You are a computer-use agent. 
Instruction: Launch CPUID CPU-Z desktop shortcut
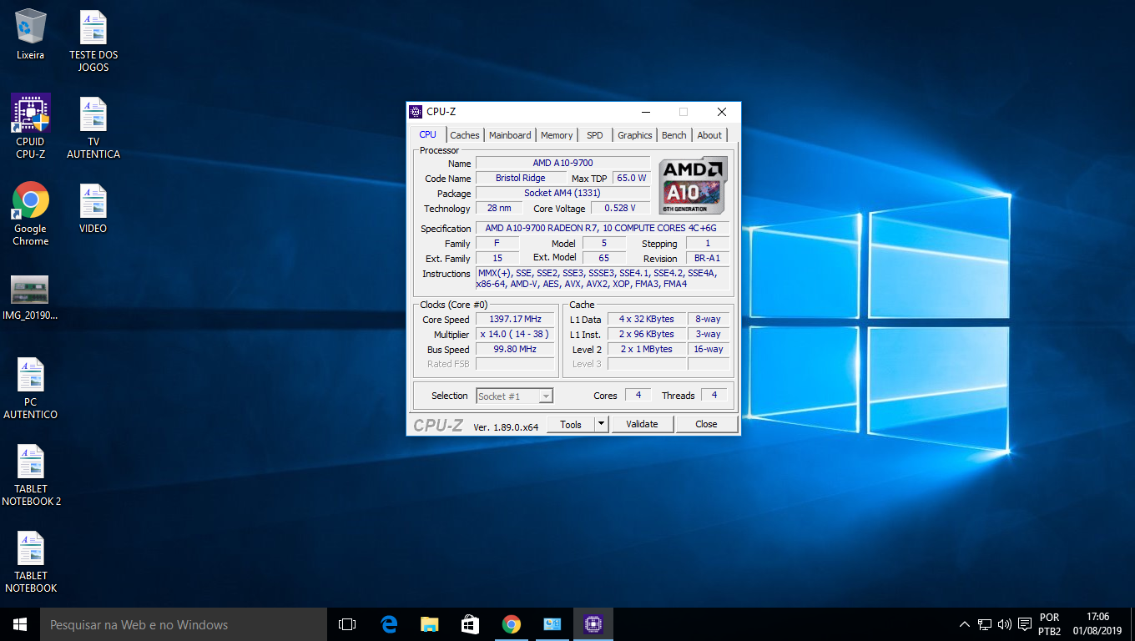pyautogui.click(x=30, y=127)
